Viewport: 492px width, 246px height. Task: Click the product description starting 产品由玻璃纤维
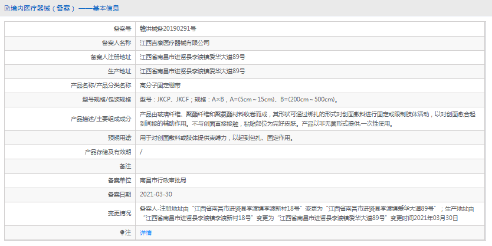(307, 119)
